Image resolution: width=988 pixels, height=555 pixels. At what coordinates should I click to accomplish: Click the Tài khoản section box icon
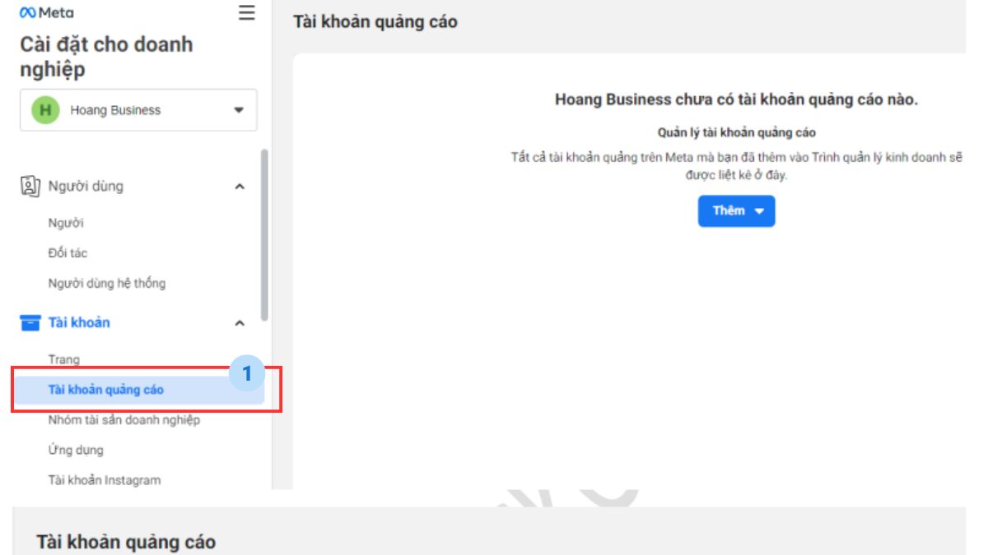tap(30, 323)
